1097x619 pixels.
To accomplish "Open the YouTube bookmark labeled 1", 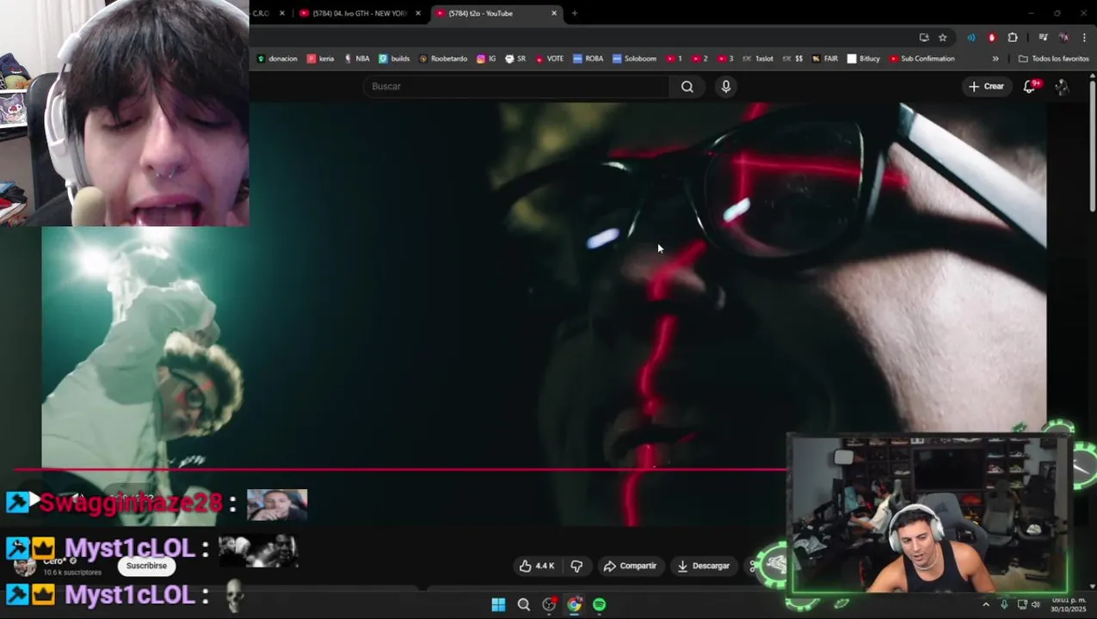I will (674, 58).
